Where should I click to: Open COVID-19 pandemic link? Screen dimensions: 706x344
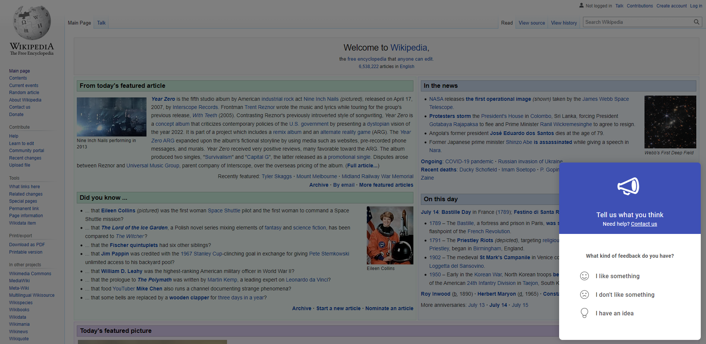click(x=469, y=161)
